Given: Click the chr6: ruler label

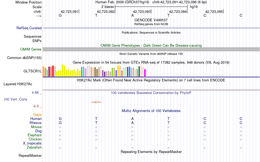Looking at the screenshot, I should click(37, 11).
